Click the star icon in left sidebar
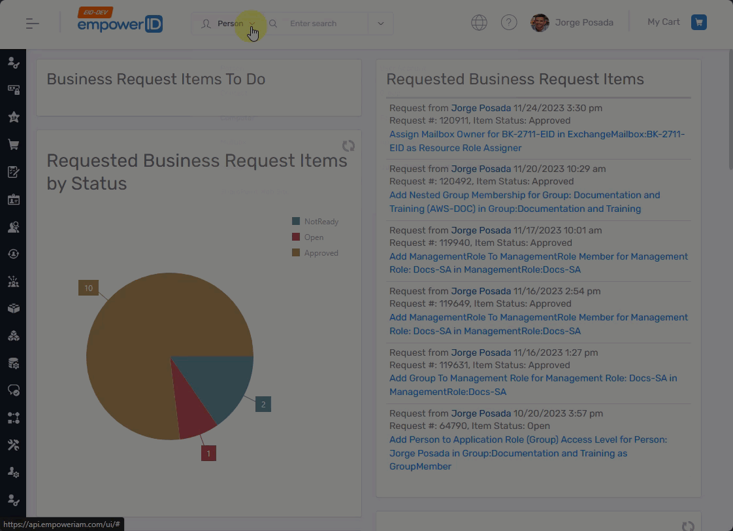This screenshot has height=531, width=733. coord(13,117)
